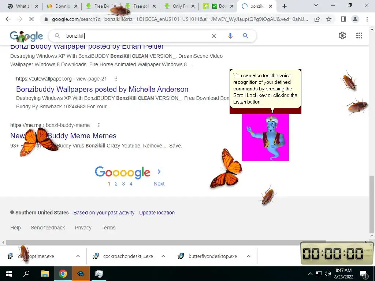Open Bonzi Buddy Wallpaper by Ethan Peltier

click(x=87, y=47)
